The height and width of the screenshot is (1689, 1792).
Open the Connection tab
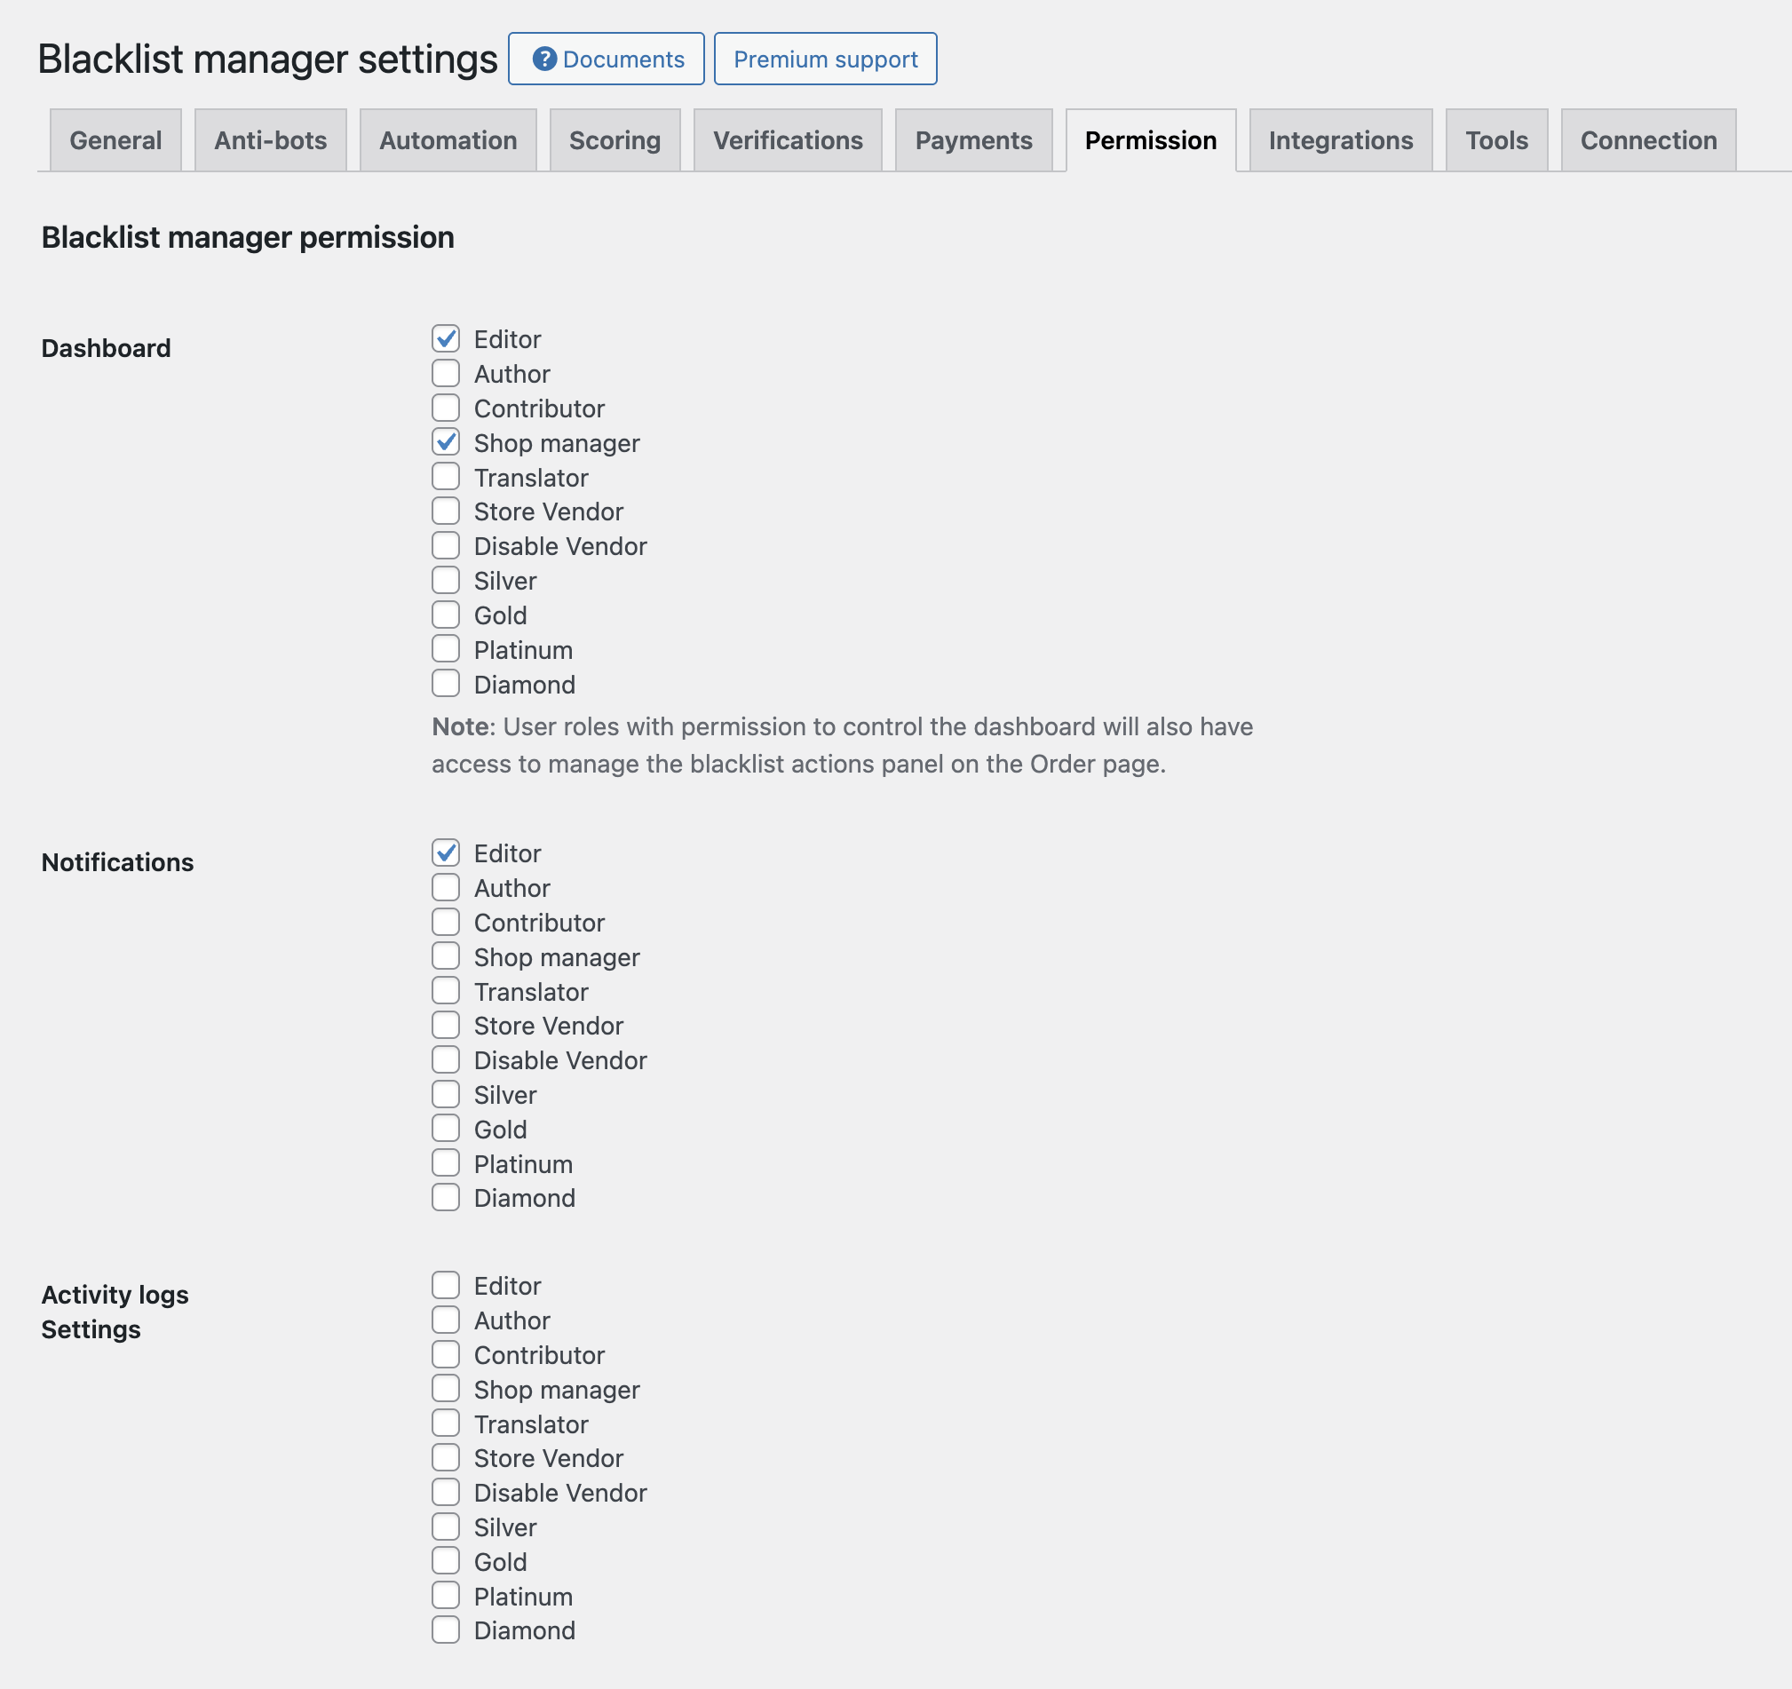(x=1648, y=140)
